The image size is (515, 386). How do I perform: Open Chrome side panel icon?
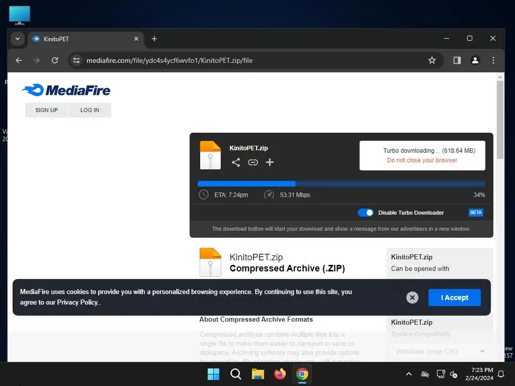point(457,60)
